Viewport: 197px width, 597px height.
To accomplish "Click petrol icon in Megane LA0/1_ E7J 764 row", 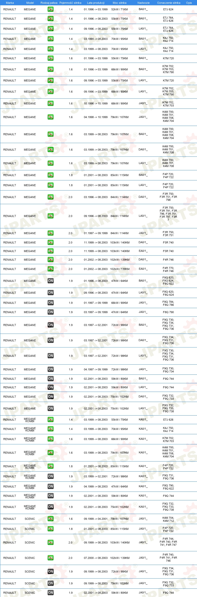I will (50, 29).
